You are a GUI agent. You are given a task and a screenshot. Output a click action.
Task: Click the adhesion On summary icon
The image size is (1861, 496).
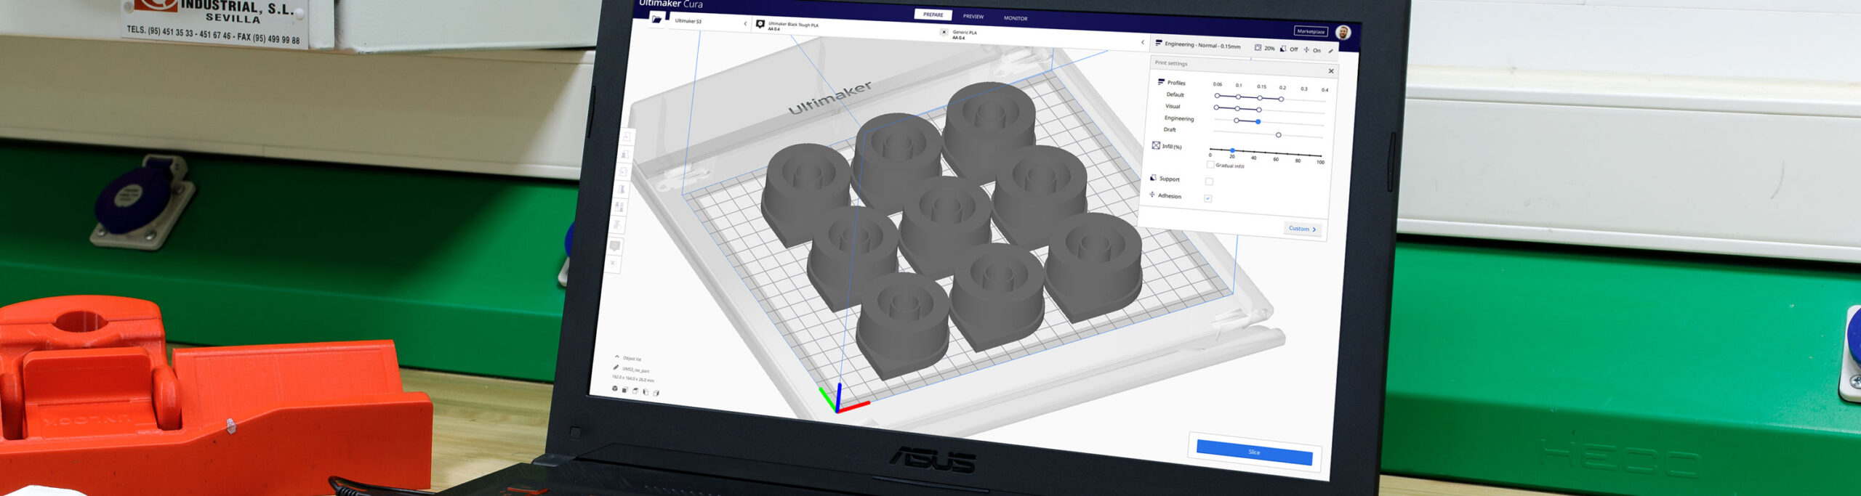click(x=1306, y=49)
